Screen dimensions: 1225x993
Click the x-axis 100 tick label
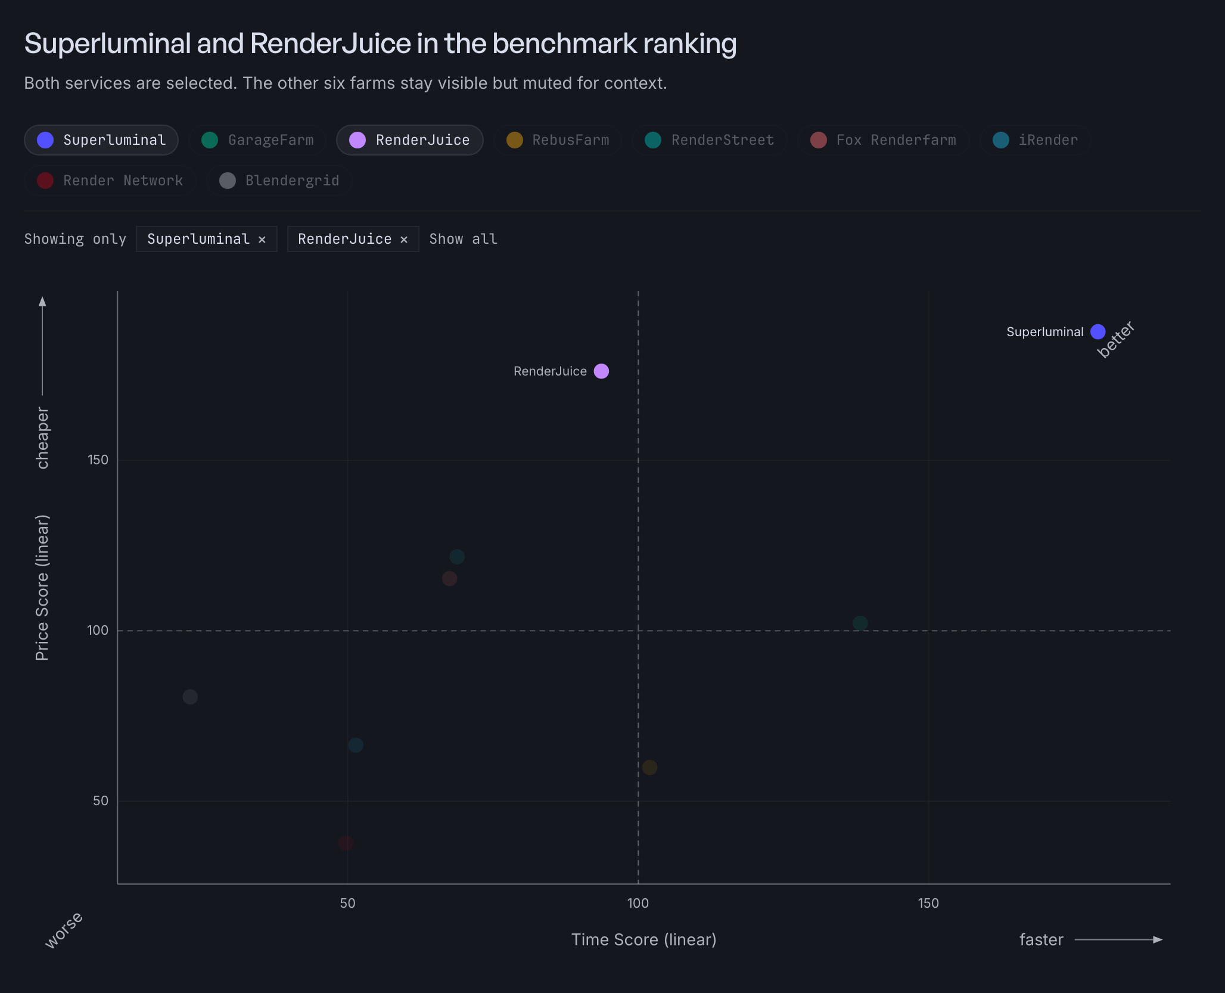point(638,903)
